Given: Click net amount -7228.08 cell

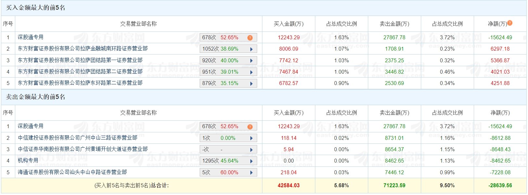Looking at the screenshot, I should (500, 173).
